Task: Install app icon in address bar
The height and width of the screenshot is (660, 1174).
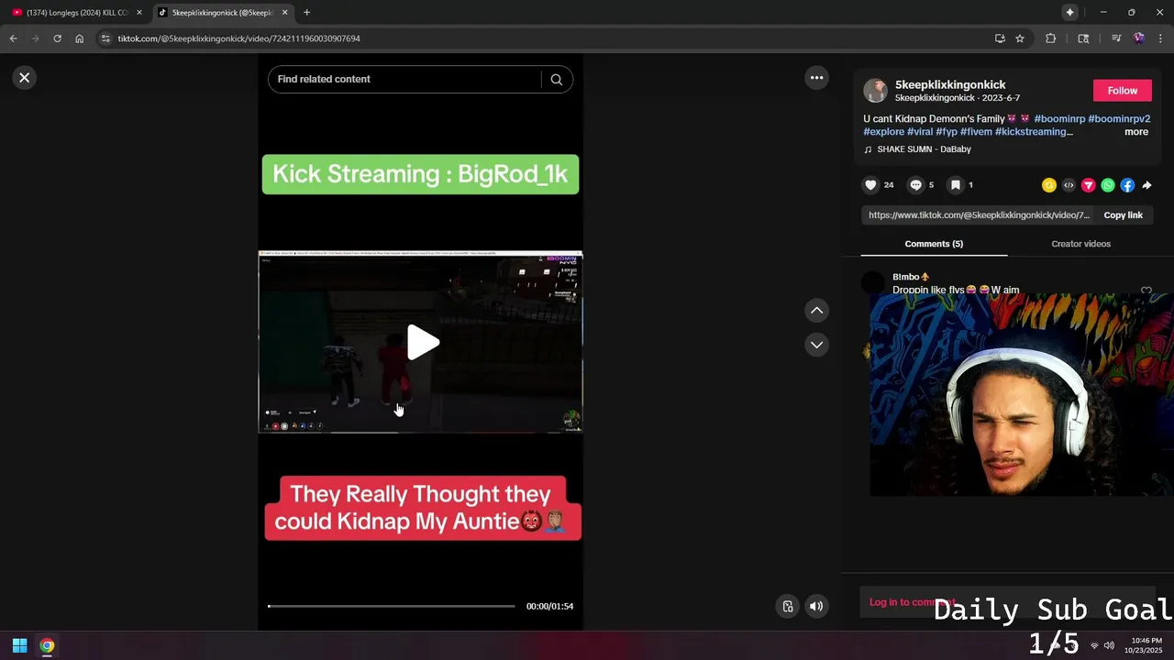Action: tap(1000, 38)
